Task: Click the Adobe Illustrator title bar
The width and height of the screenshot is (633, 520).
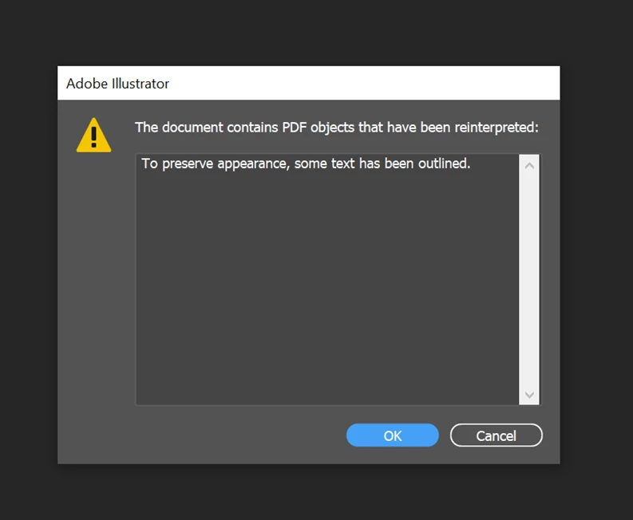Action: coord(308,83)
